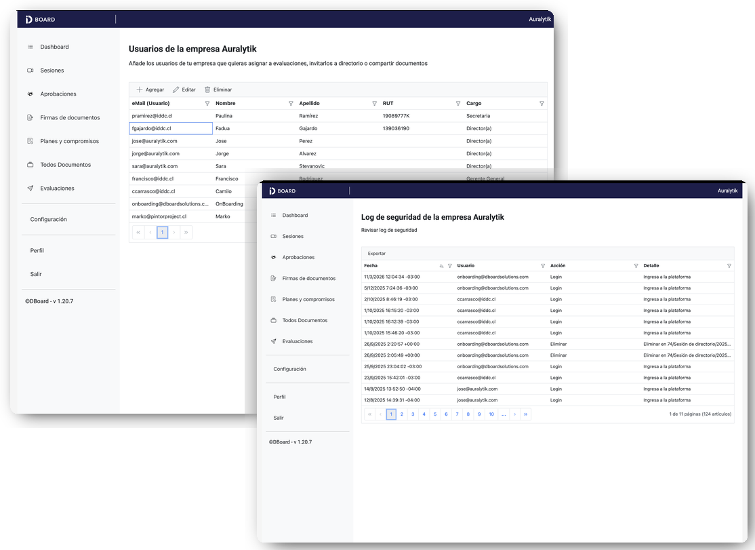The width and height of the screenshot is (755, 550).
Task: Go to page 5 of the security log
Action: [435, 414]
